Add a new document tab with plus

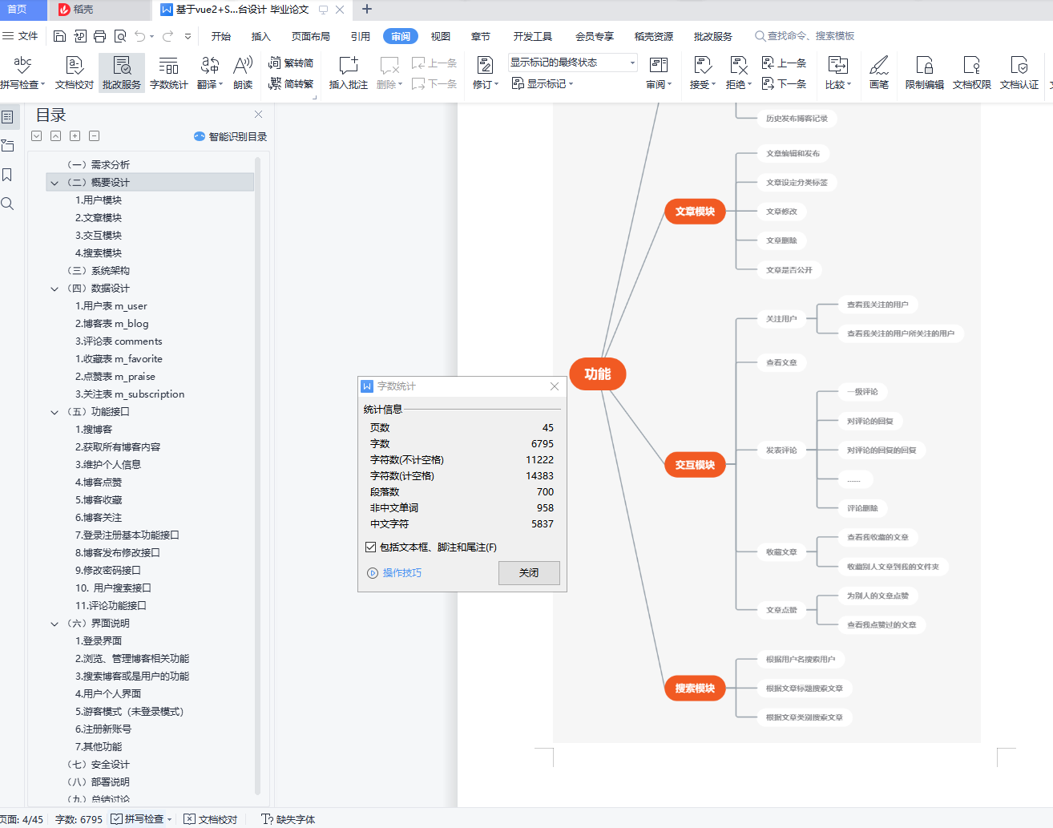click(367, 10)
